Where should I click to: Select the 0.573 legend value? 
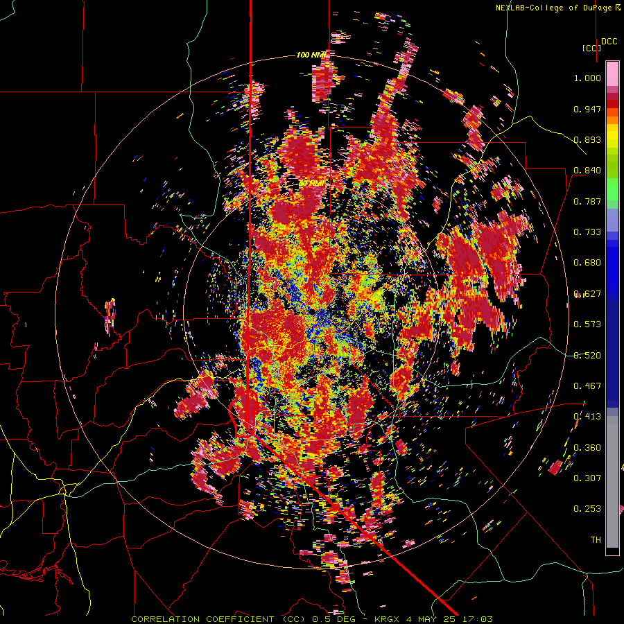pyautogui.click(x=587, y=324)
